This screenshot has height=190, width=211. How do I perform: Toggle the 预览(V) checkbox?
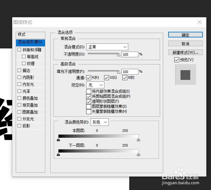pyautogui.click(x=176, y=60)
